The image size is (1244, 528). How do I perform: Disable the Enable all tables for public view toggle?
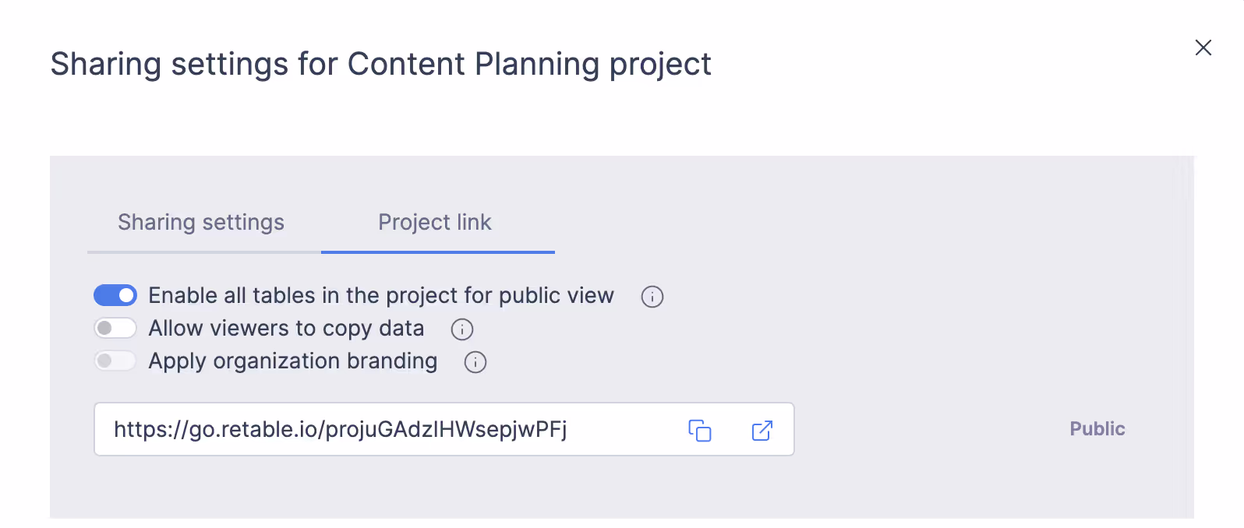[115, 295]
